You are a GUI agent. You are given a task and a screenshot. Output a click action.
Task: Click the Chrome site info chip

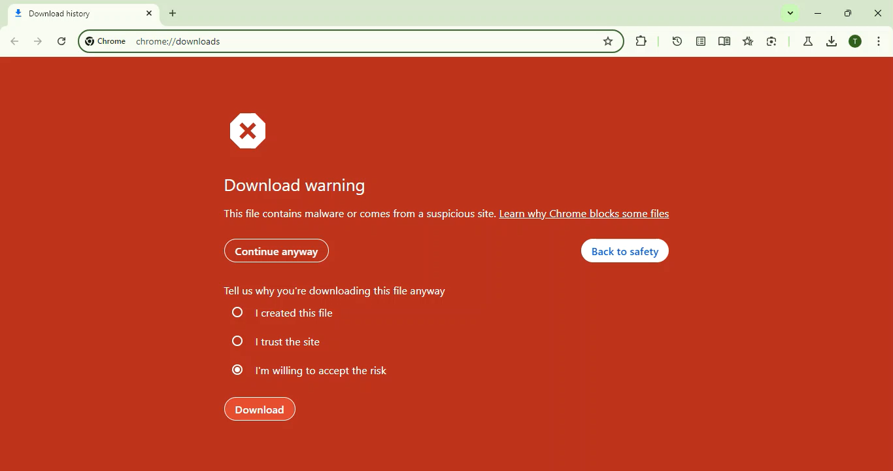pyautogui.click(x=106, y=41)
